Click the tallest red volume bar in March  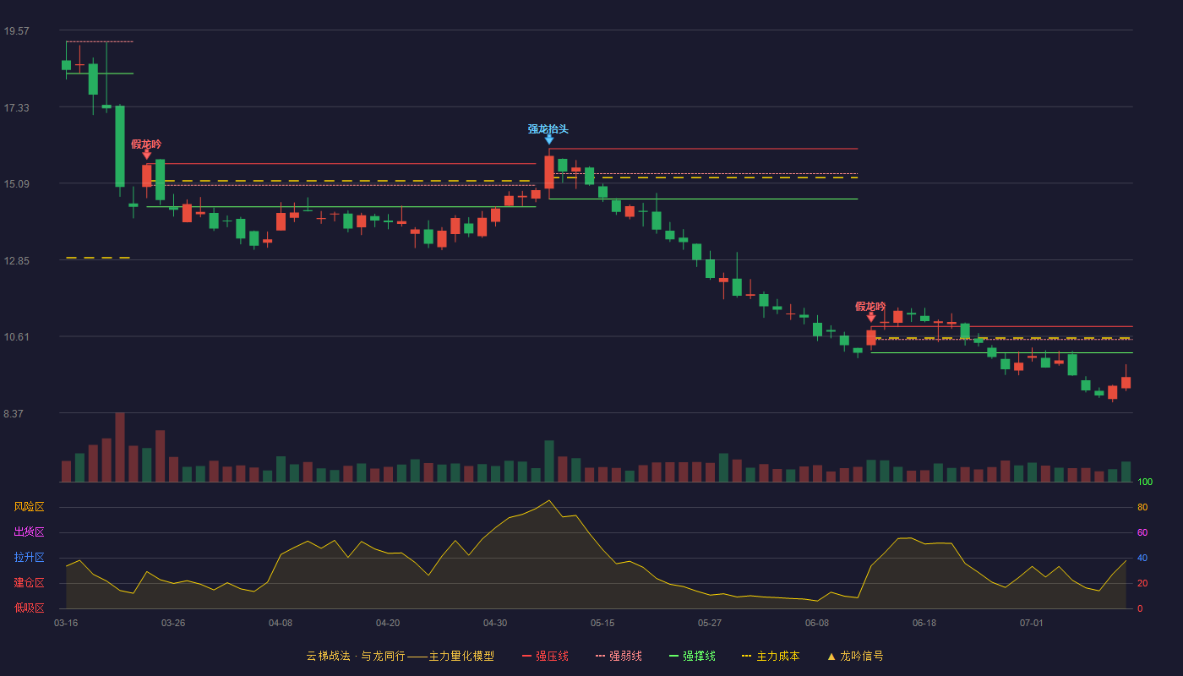(x=120, y=447)
